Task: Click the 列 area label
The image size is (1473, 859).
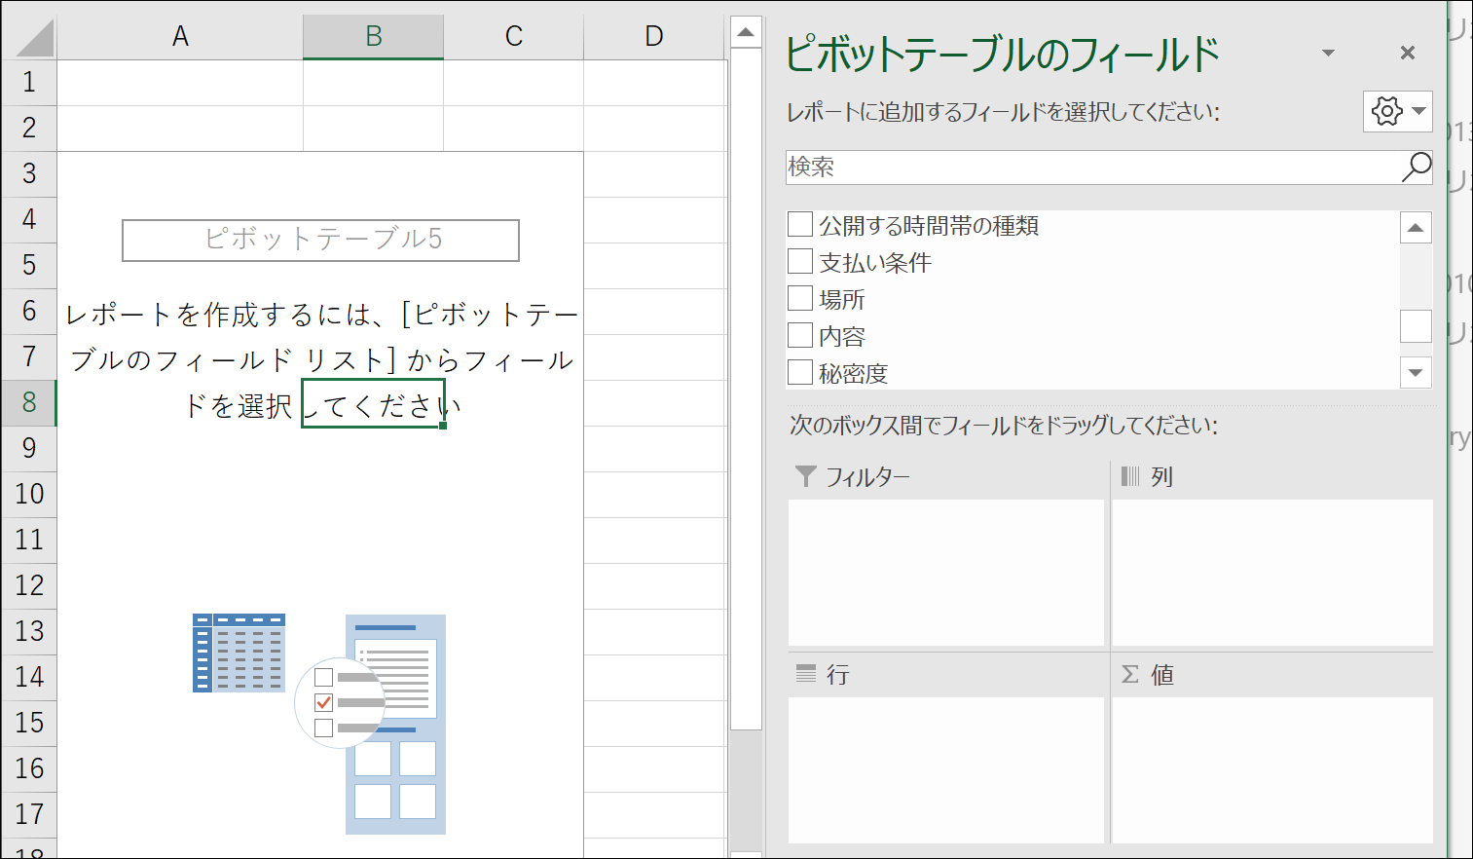Action: [x=1161, y=477]
